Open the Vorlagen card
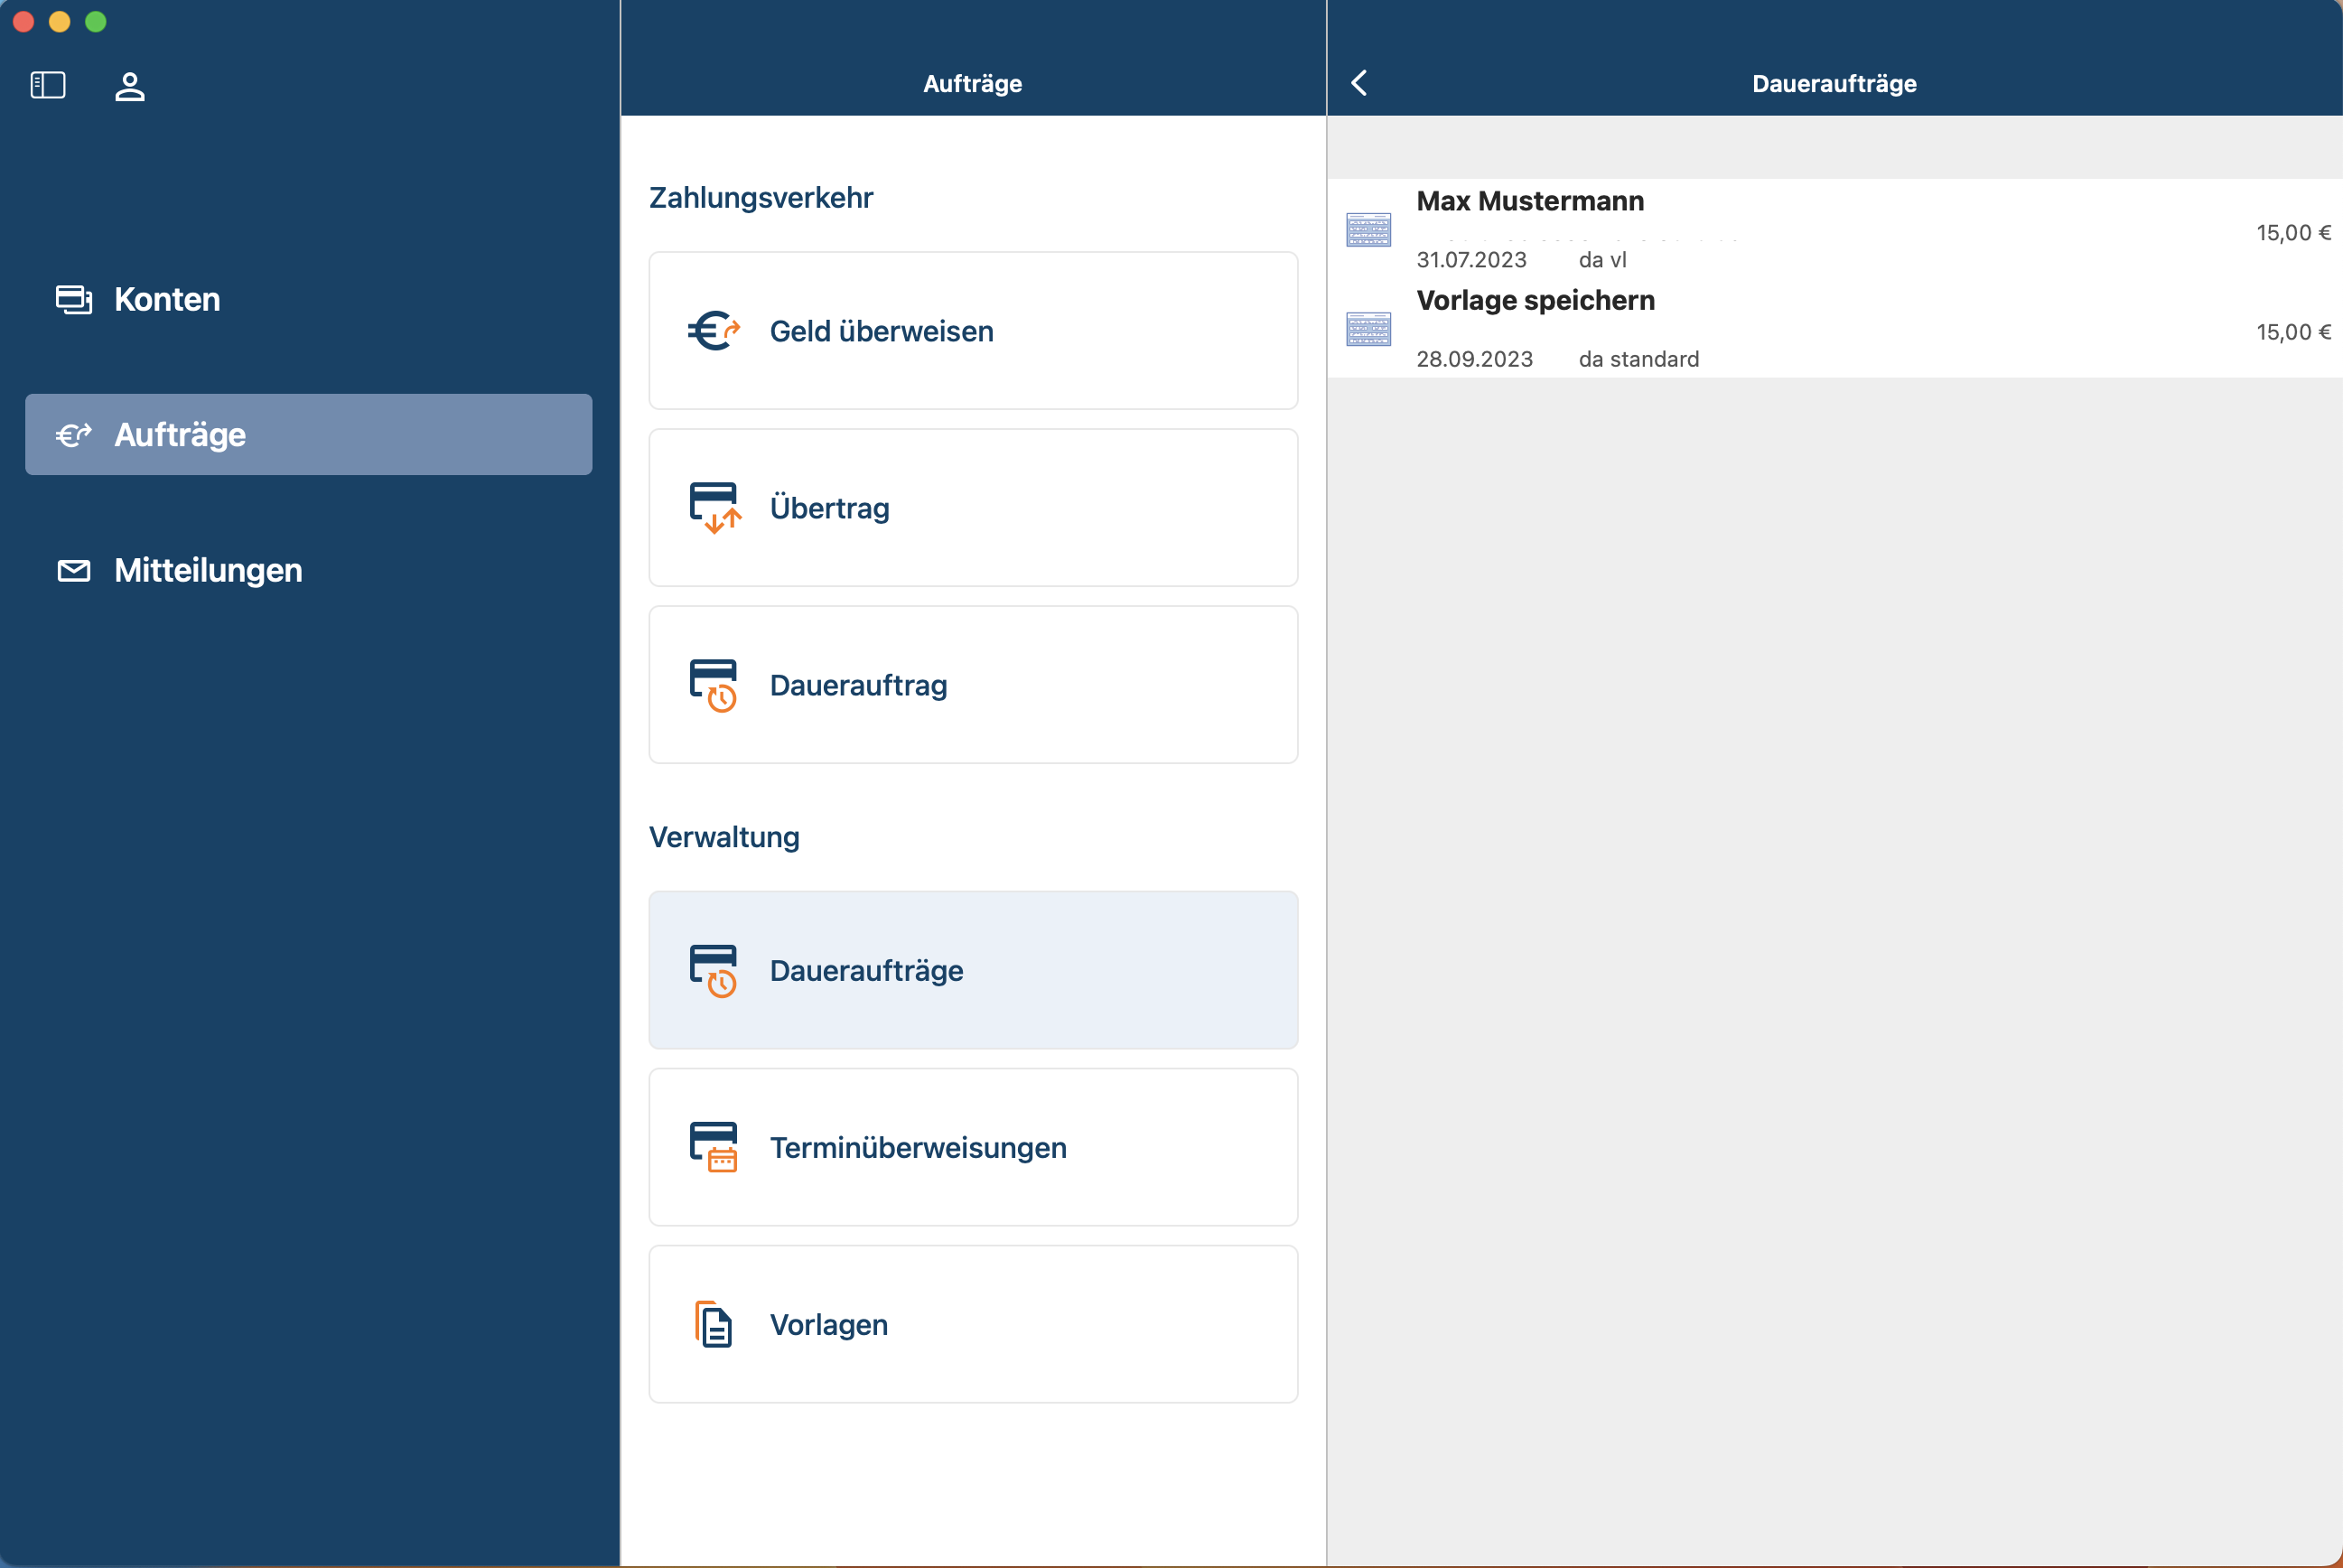 [x=973, y=1324]
